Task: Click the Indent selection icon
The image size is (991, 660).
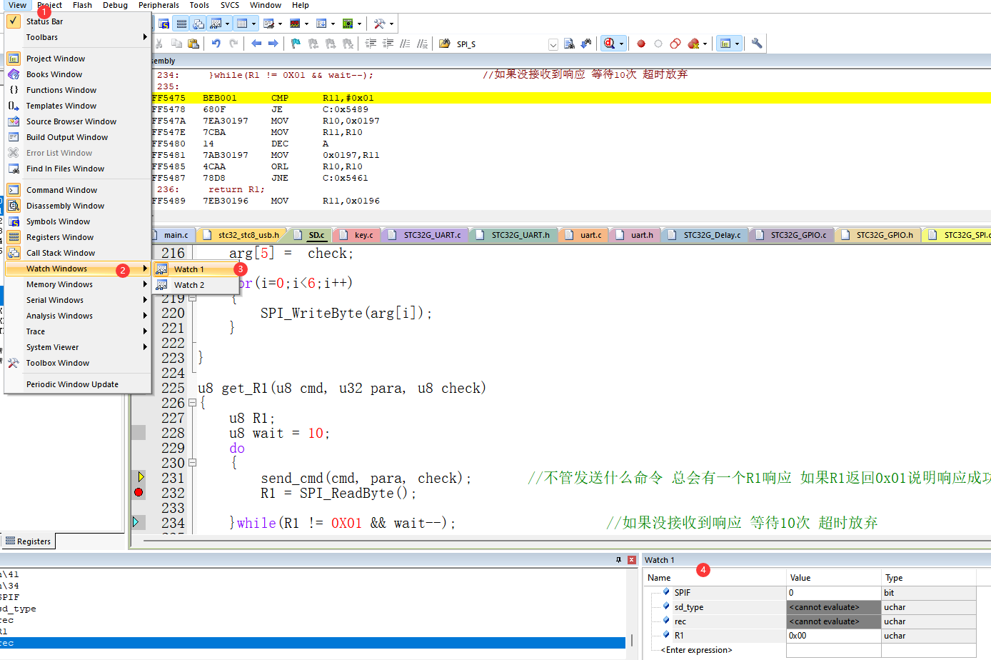Action: (371, 44)
